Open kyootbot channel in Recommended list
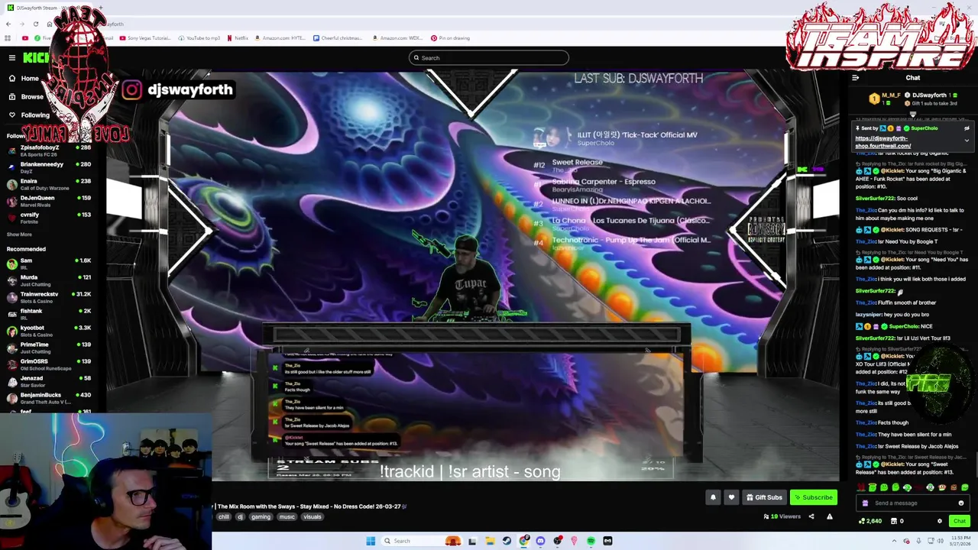This screenshot has height=550, width=978. 49,331
